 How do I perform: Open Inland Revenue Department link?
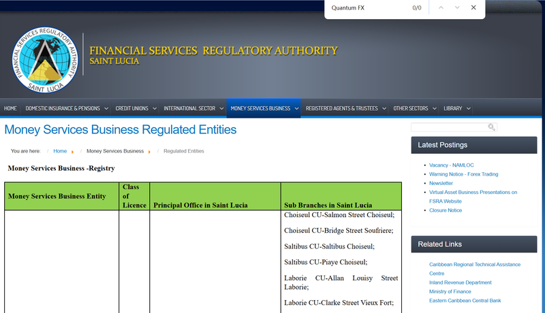point(461,282)
